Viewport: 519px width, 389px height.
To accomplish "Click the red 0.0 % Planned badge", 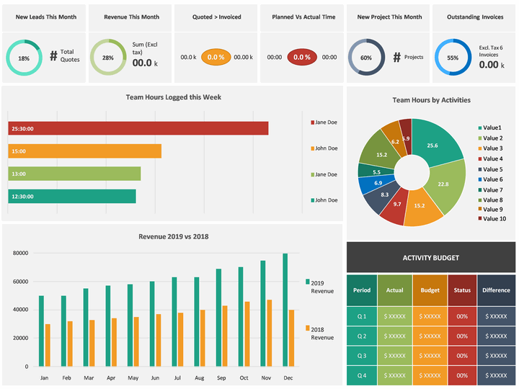I will point(302,57).
